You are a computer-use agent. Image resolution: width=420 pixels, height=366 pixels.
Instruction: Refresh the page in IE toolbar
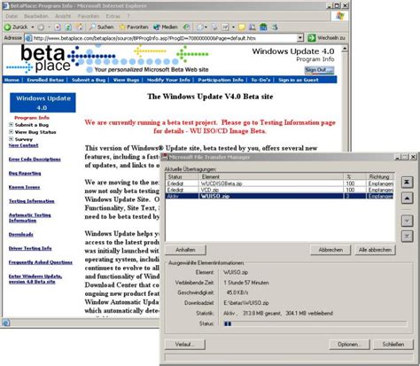pyautogui.click(x=68, y=27)
